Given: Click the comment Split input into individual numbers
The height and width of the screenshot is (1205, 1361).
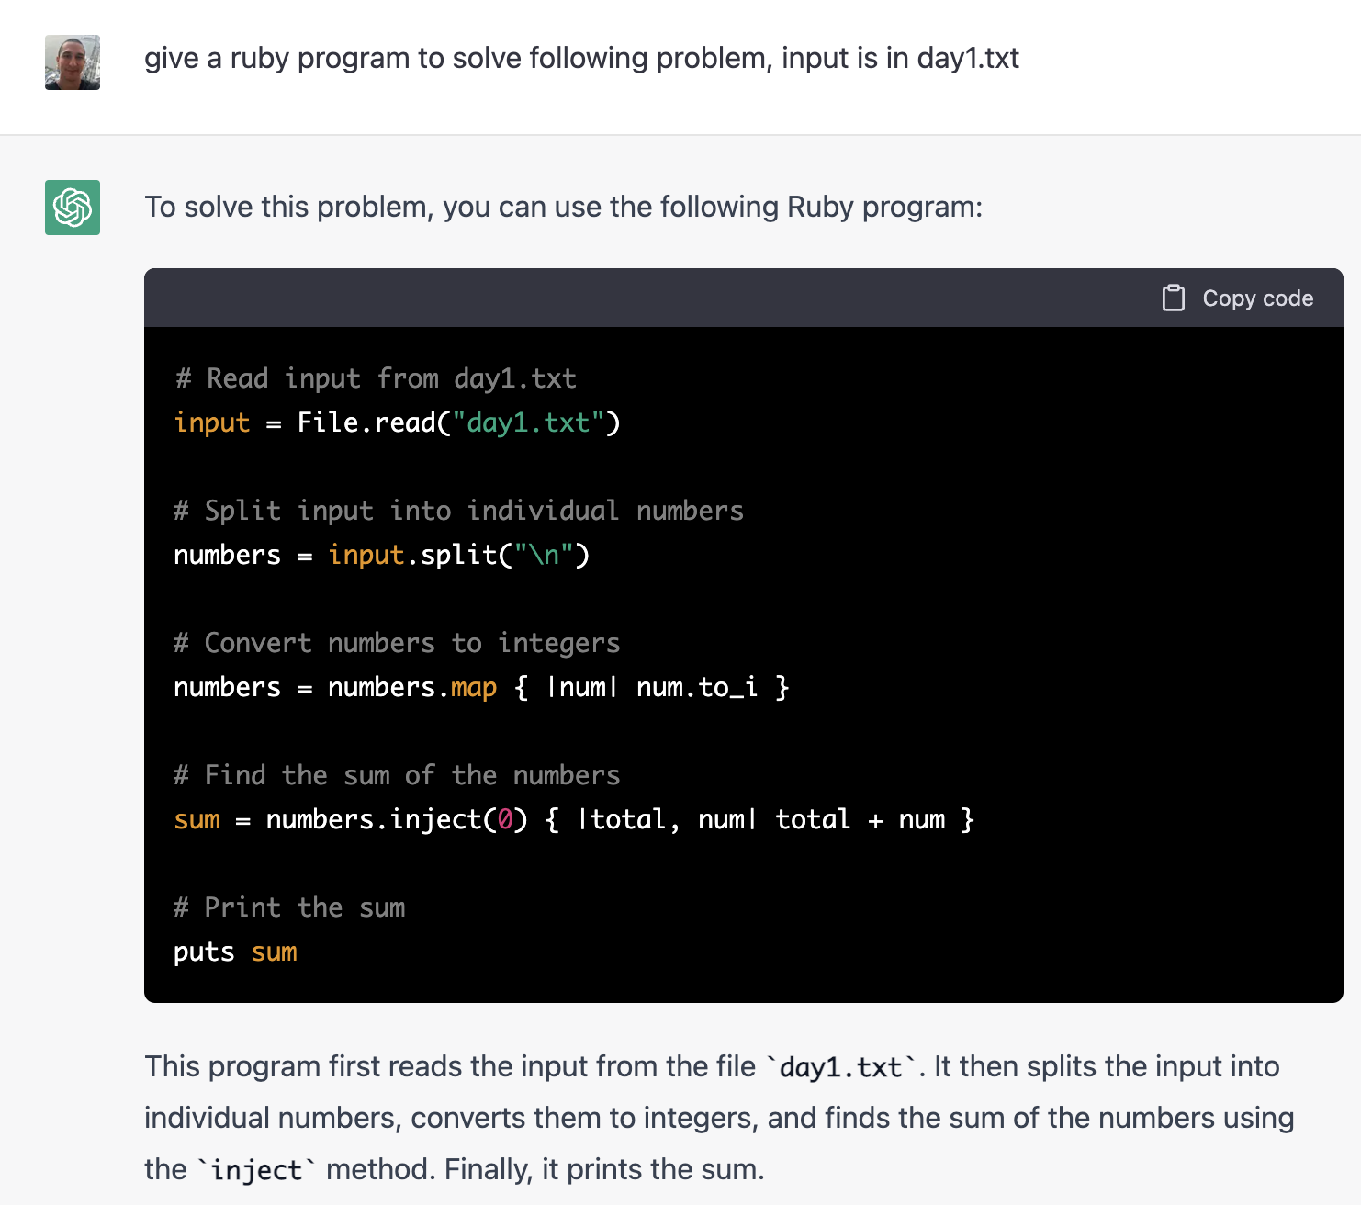Looking at the screenshot, I should click(457, 511).
